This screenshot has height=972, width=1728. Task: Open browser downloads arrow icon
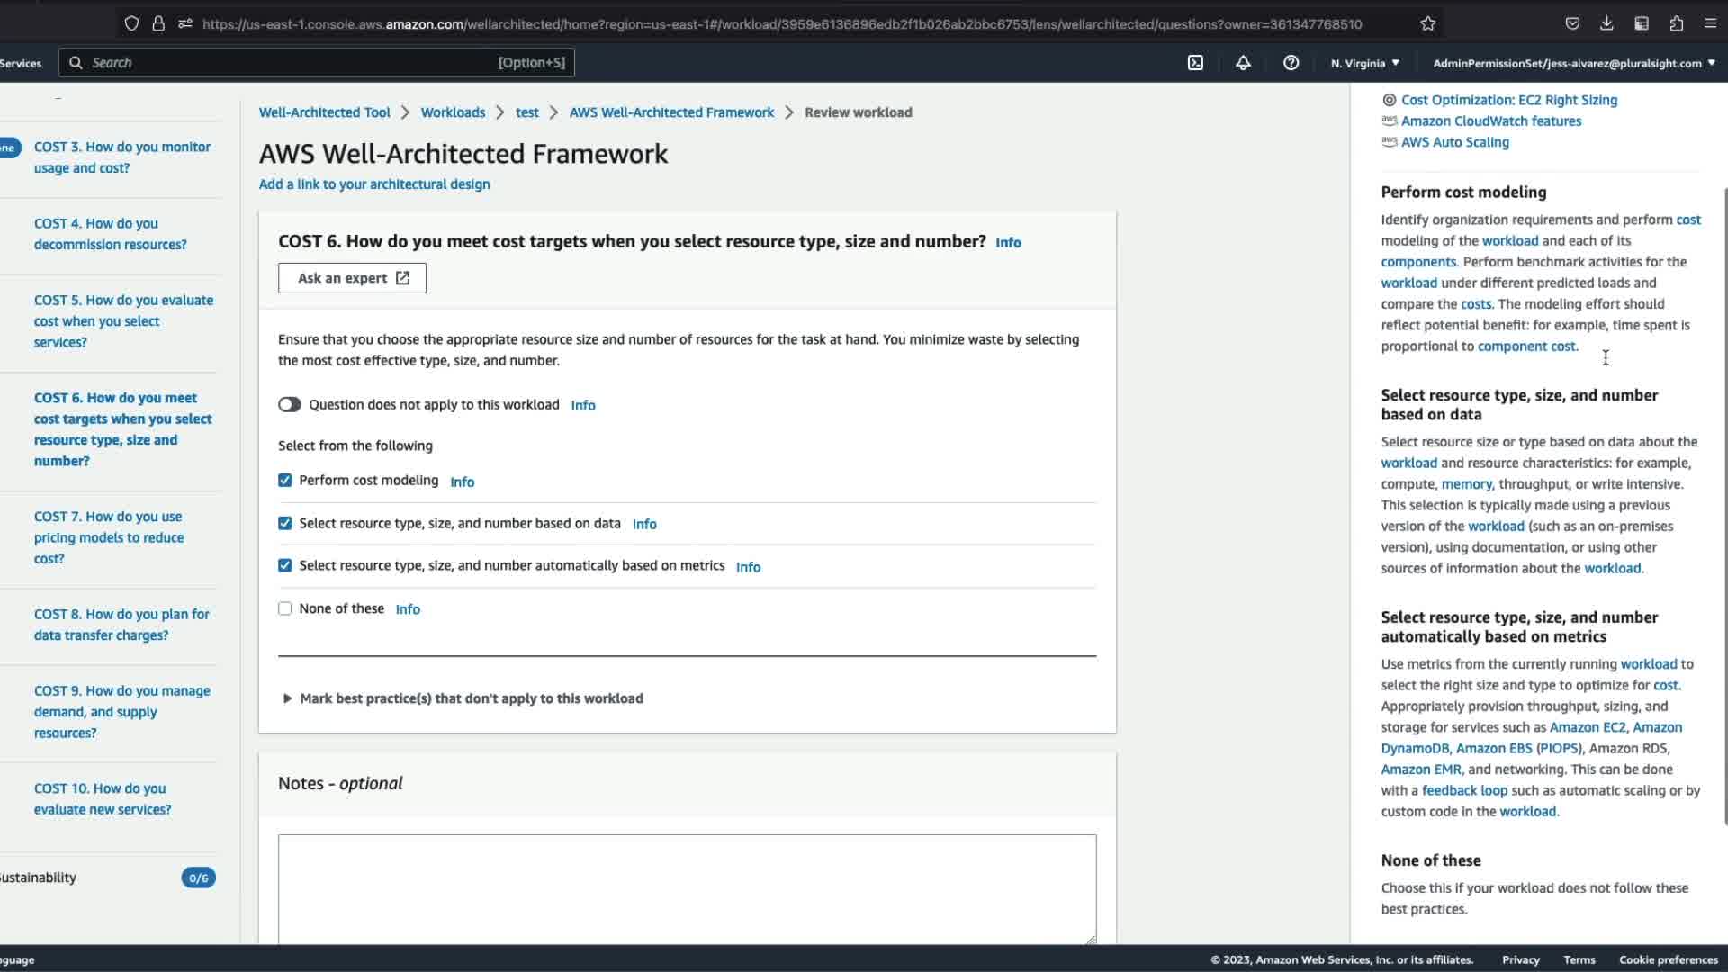[1606, 24]
